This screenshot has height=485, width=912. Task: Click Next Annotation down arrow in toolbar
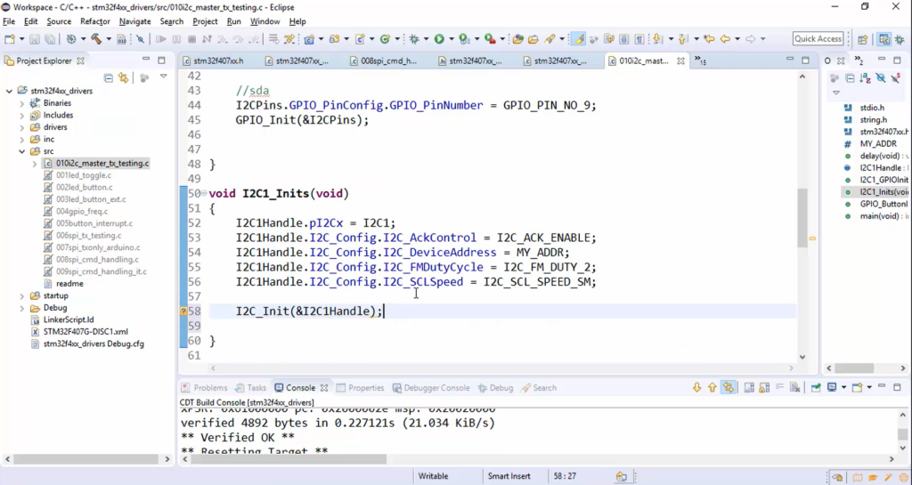click(658, 39)
